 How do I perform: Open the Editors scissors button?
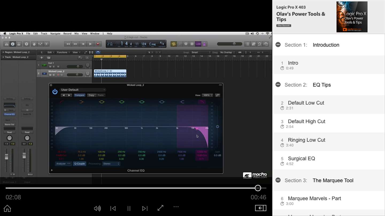coord(46,44)
